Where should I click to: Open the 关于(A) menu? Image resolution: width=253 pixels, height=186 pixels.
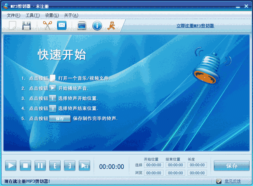click(x=71, y=15)
